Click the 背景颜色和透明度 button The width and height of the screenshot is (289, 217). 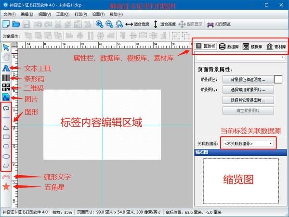248,79
